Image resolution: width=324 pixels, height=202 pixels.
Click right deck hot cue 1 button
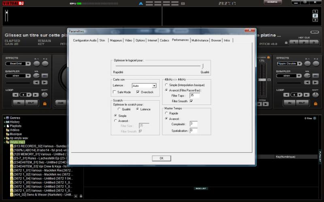294,43
